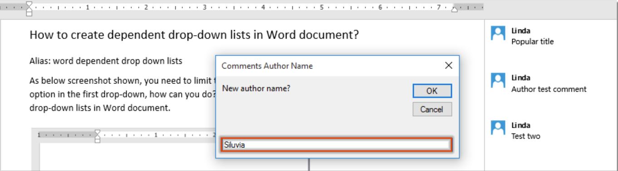Select the right indent marker on top ruler
The height and width of the screenshot is (171, 618).
pos(454,9)
